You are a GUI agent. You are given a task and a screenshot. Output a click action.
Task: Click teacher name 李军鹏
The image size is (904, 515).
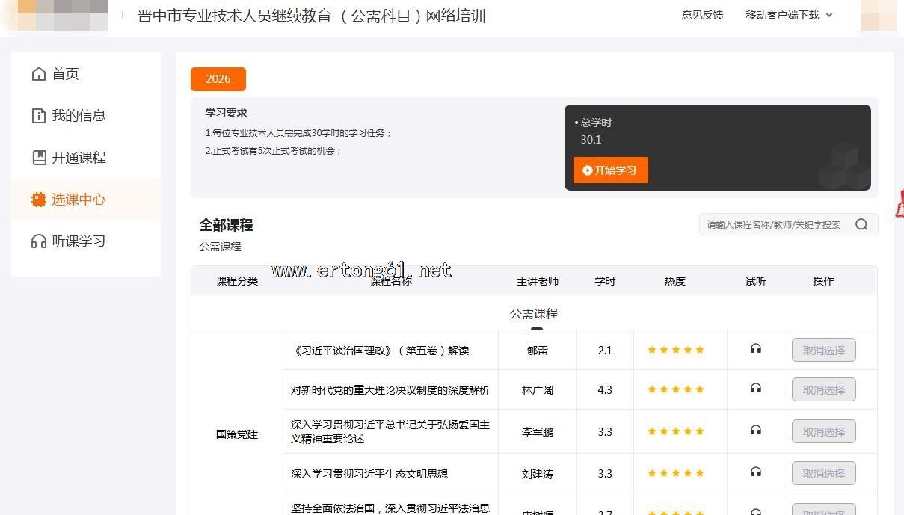538,432
